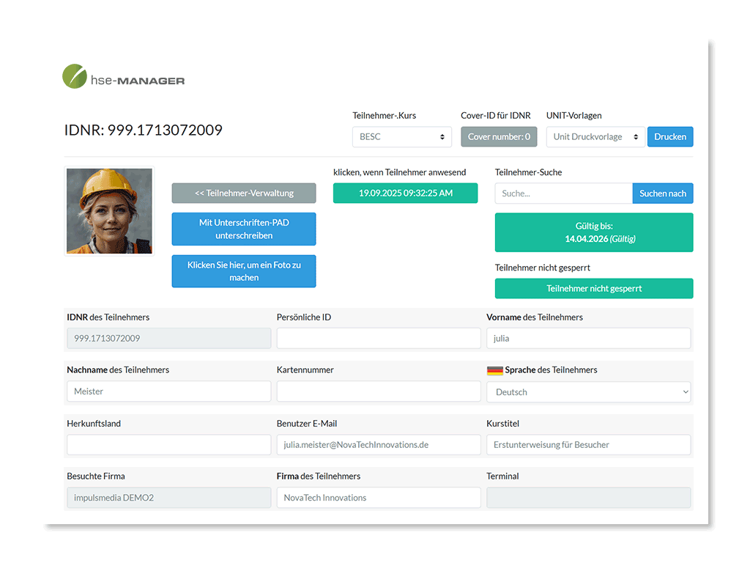Click the Benutzer E-Mail field
This screenshot has height=563, width=750.
coord(378,444)
